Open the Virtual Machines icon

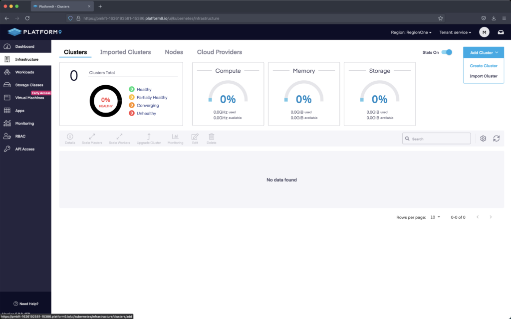point(7,98)
